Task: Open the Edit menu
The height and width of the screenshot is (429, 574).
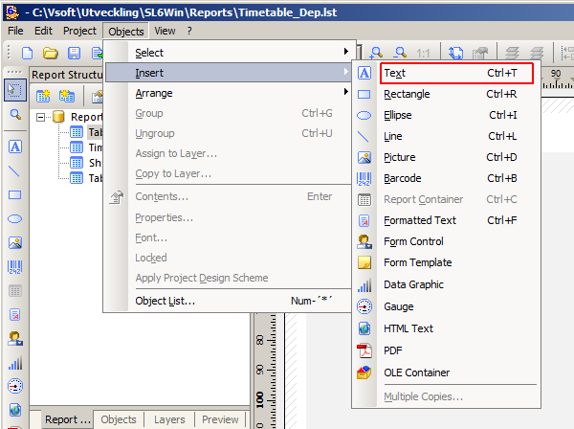Action: [43, 31]
